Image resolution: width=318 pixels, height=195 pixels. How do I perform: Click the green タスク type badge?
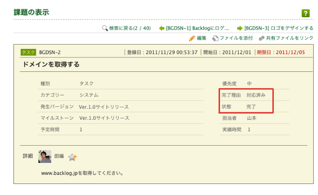tap(28, 52)
